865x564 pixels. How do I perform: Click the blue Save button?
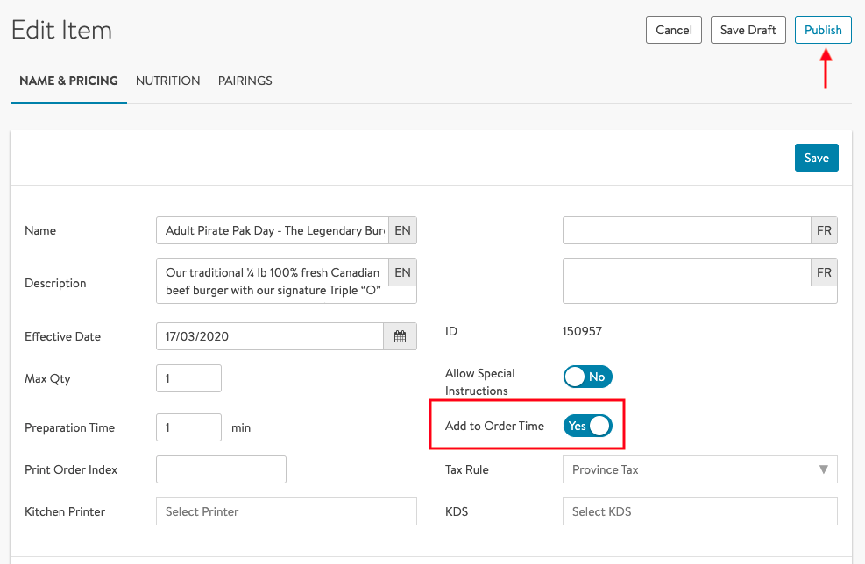click(816, 158)
